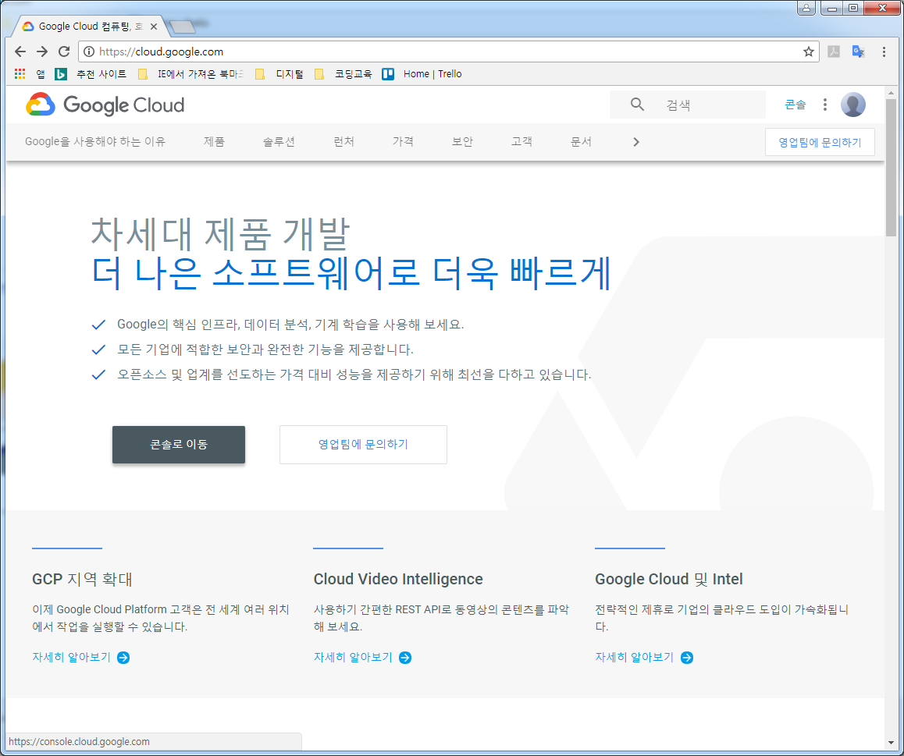Bookmark this page with the star icon

tap(808, 51)
